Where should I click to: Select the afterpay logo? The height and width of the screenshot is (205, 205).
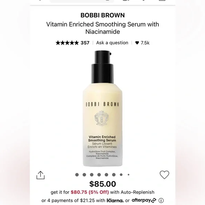tap(144, 200)
